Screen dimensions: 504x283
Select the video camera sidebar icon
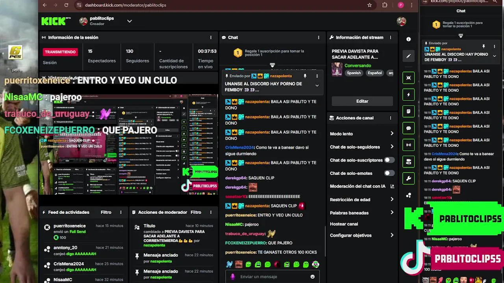(x=409, y=162)
